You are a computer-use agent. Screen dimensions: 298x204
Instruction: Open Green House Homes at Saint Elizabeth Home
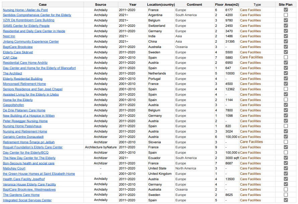[39, 174]
